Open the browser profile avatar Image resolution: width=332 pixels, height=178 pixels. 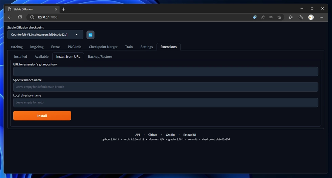click(x=311, y=17)
